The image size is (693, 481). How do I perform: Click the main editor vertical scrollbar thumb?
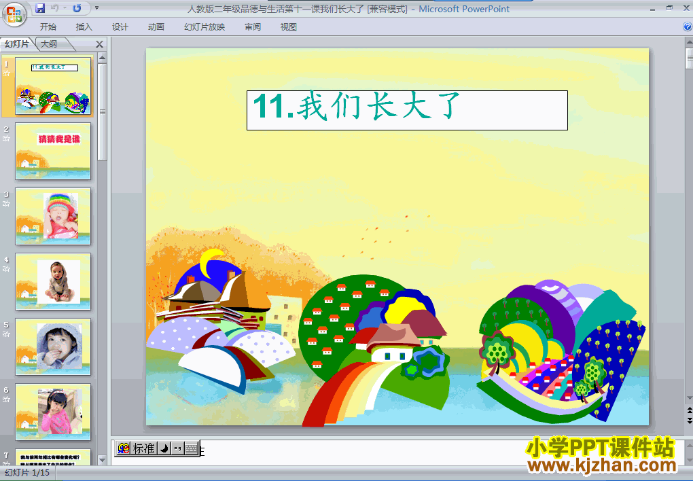pyautogui.click(x=689, y=58)
